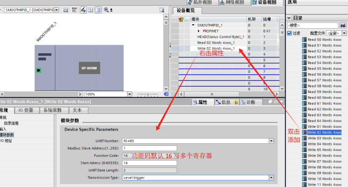348x187 pixels.
Task: Click the diagnostics icon column header in device overview
Action: pos(181,19)
